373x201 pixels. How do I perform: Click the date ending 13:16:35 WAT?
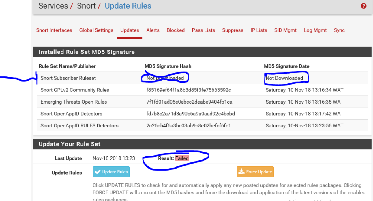pyautogui.click(x=304, y=102)
